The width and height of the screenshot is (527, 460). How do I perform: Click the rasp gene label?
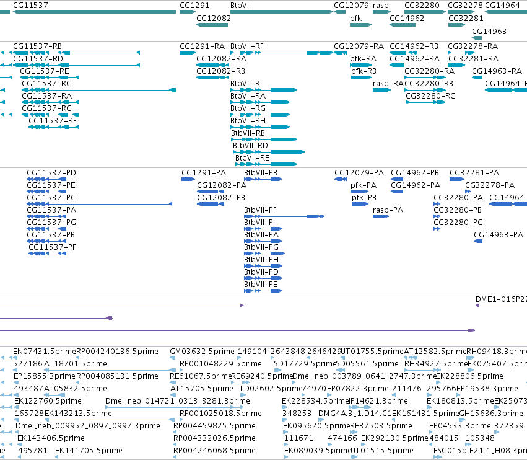[380, 6]
